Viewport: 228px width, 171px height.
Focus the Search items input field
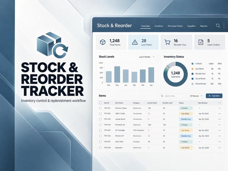pos(173,96)
